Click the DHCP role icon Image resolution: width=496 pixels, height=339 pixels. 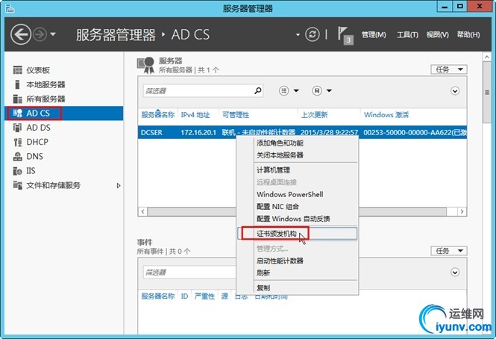(18, 142)
